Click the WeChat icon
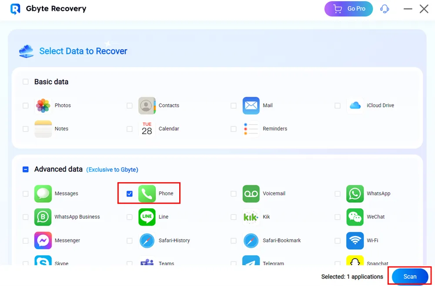 click(x=355, y=217)
